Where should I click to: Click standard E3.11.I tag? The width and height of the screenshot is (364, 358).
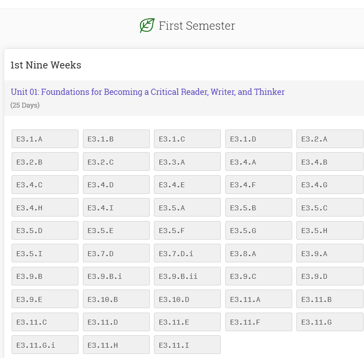tap(187, 345)
